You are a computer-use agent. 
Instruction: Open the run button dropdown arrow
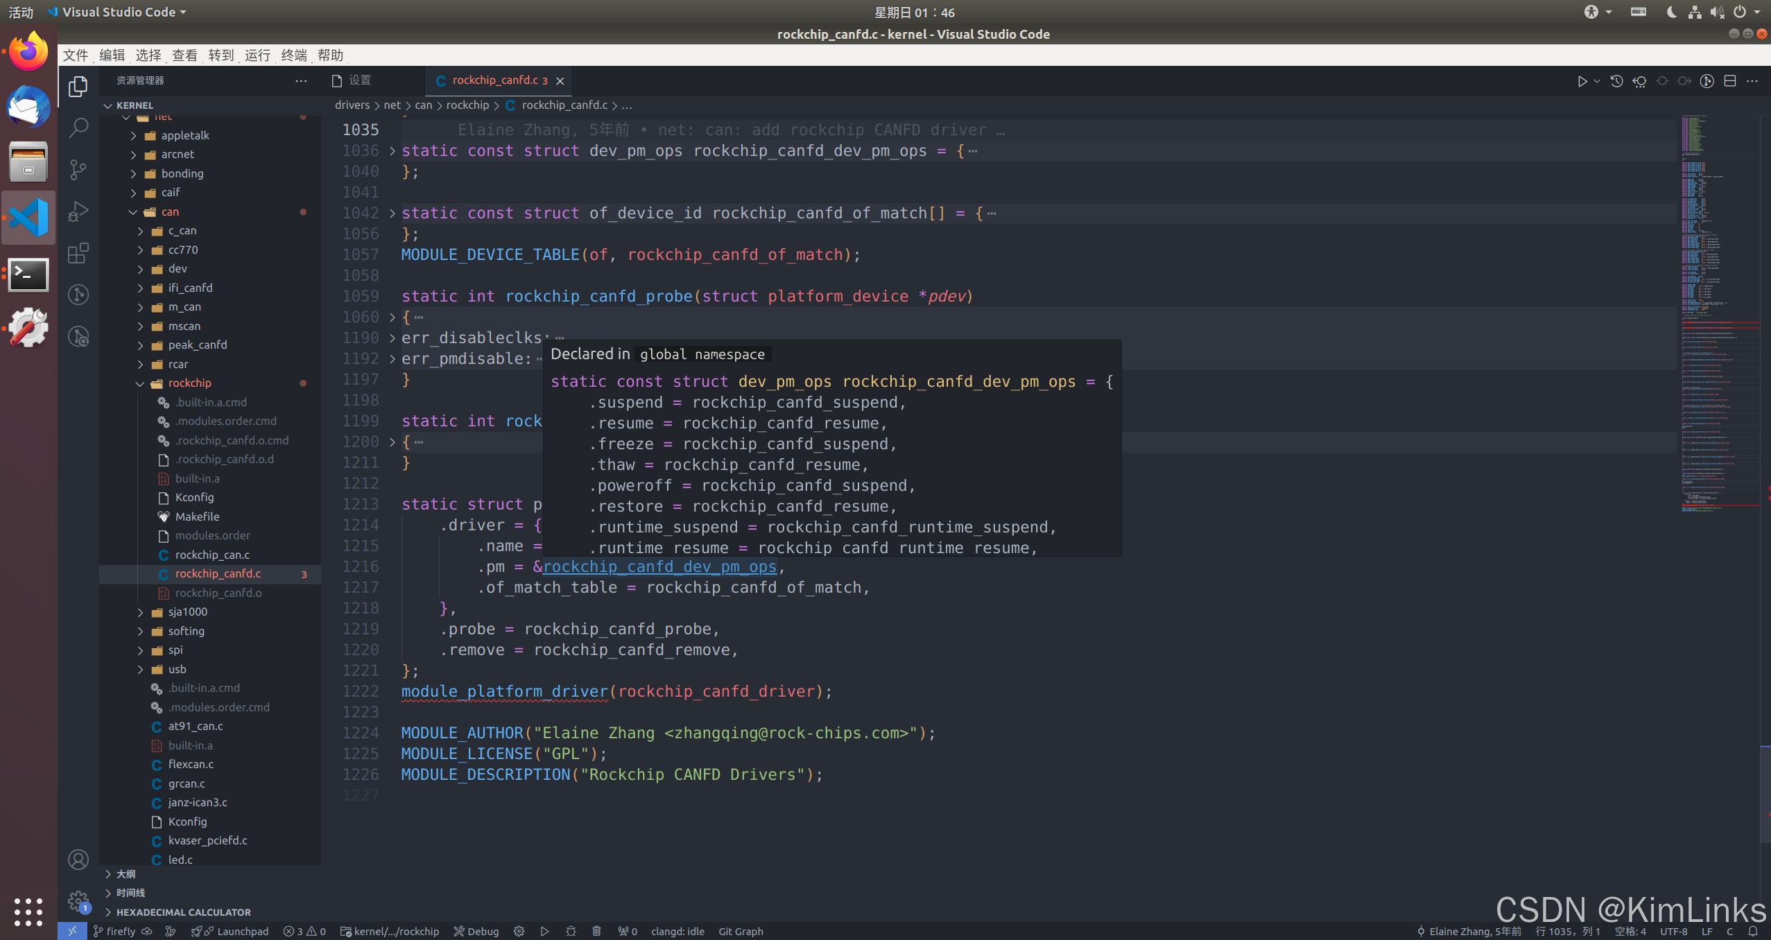pyautogui.click(x=1597, y=81)
